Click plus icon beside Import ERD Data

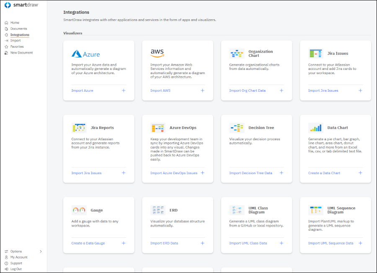[x=203, y=243]
